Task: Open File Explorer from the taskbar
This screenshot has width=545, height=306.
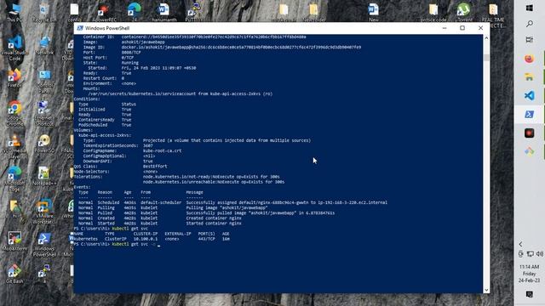Action: point(530,77)
